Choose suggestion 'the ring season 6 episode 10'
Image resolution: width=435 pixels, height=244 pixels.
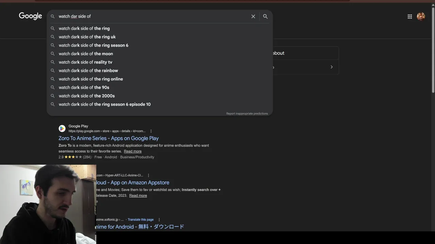(x=160, y=104)
